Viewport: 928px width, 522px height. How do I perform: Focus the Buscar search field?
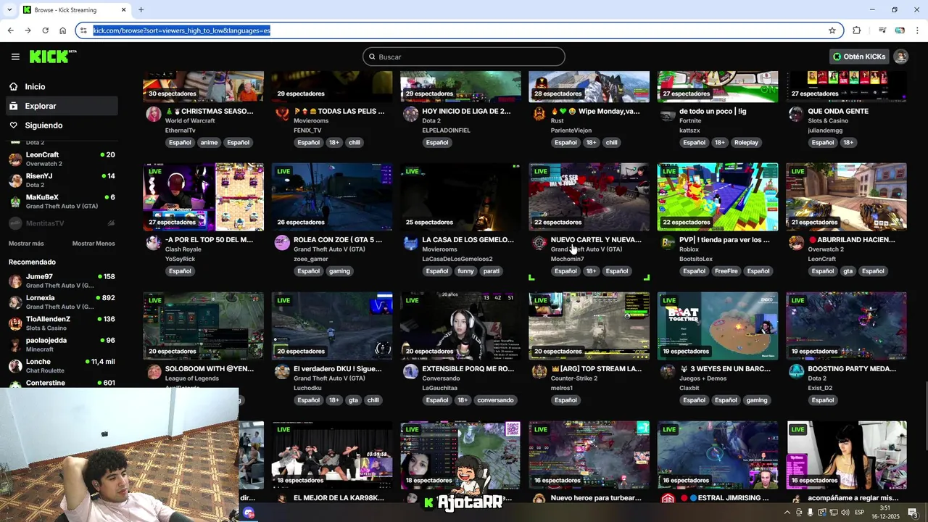[x=464, y=57]
